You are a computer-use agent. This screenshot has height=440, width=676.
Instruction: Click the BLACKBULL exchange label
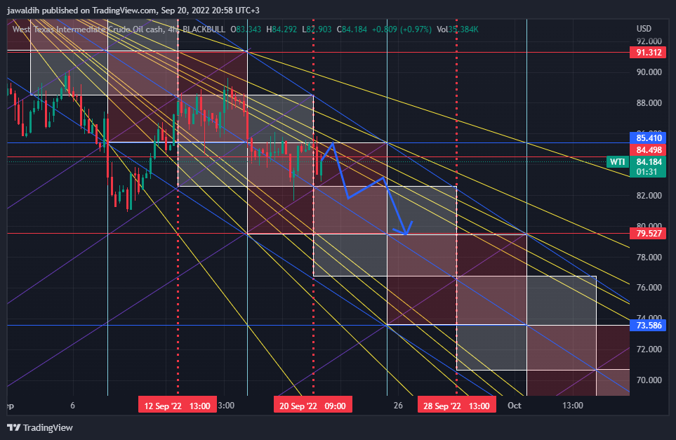coord(204,29)
